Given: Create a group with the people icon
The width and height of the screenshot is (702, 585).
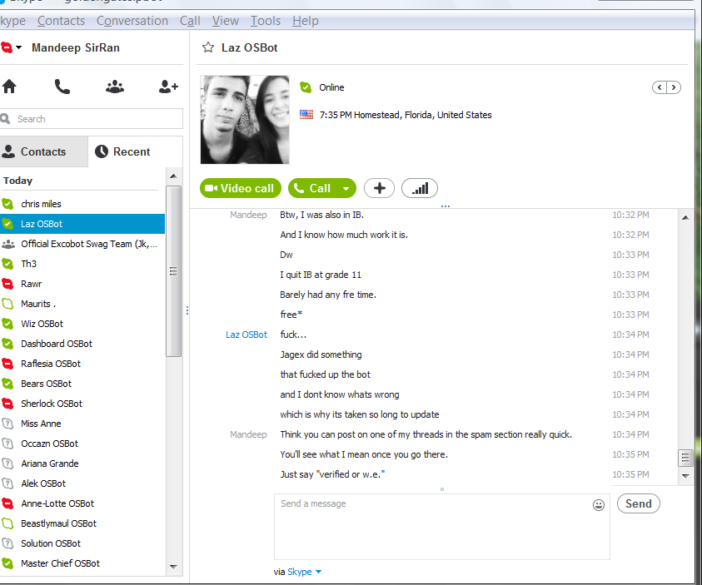Looking at the screenshot, I should tap(115, 87).
